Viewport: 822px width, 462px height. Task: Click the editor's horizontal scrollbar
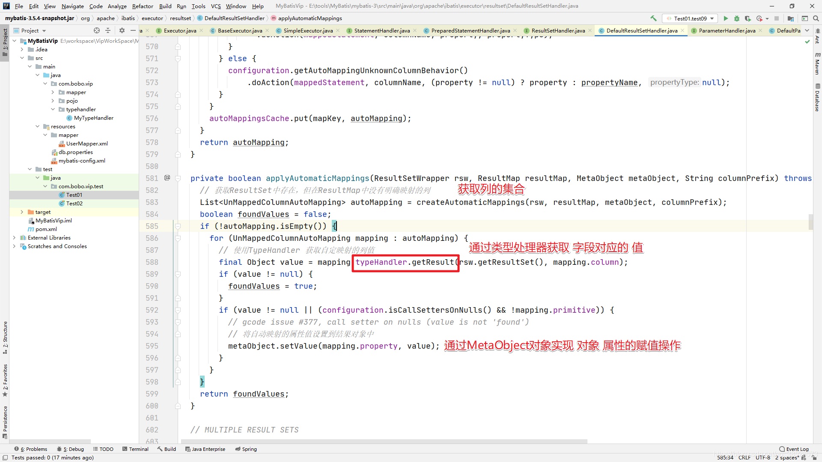tap(384, 441)
